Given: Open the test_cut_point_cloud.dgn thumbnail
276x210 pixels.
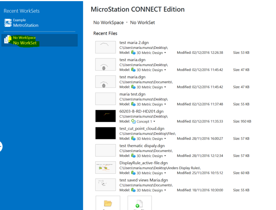Looking at the screenshot, I should (x=105, y=133).
